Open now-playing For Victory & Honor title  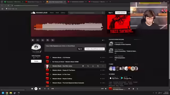119,89
